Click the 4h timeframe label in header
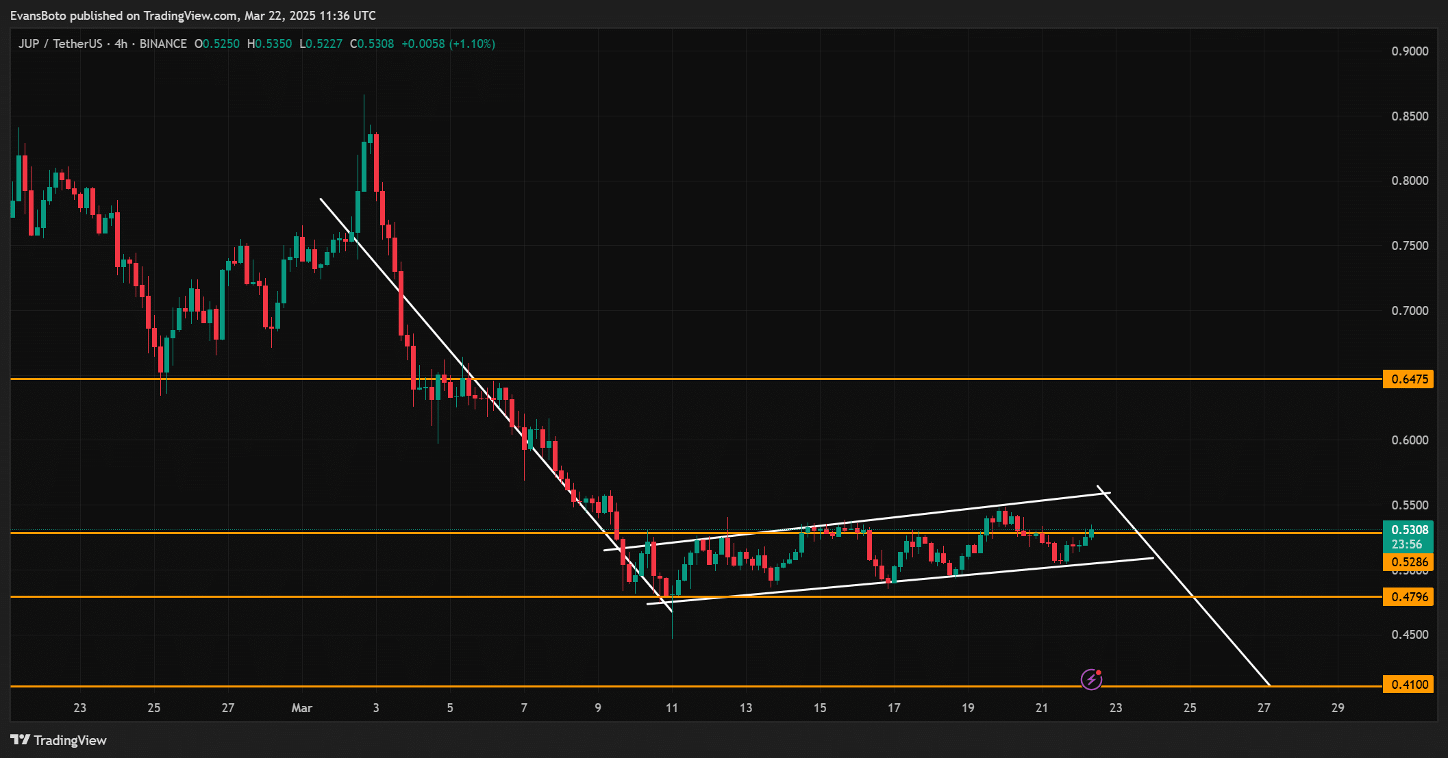 (121, 44)
